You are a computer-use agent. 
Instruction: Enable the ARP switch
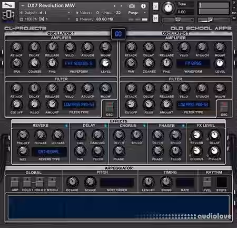[15, 182]
